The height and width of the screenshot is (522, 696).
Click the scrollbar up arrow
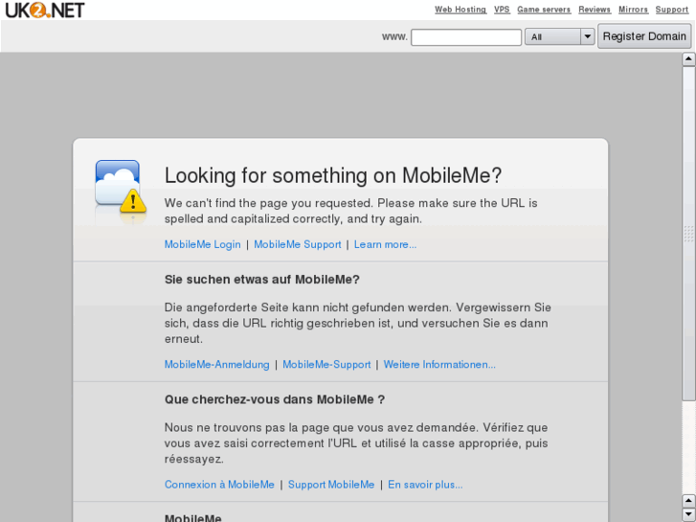coord(688,59)
